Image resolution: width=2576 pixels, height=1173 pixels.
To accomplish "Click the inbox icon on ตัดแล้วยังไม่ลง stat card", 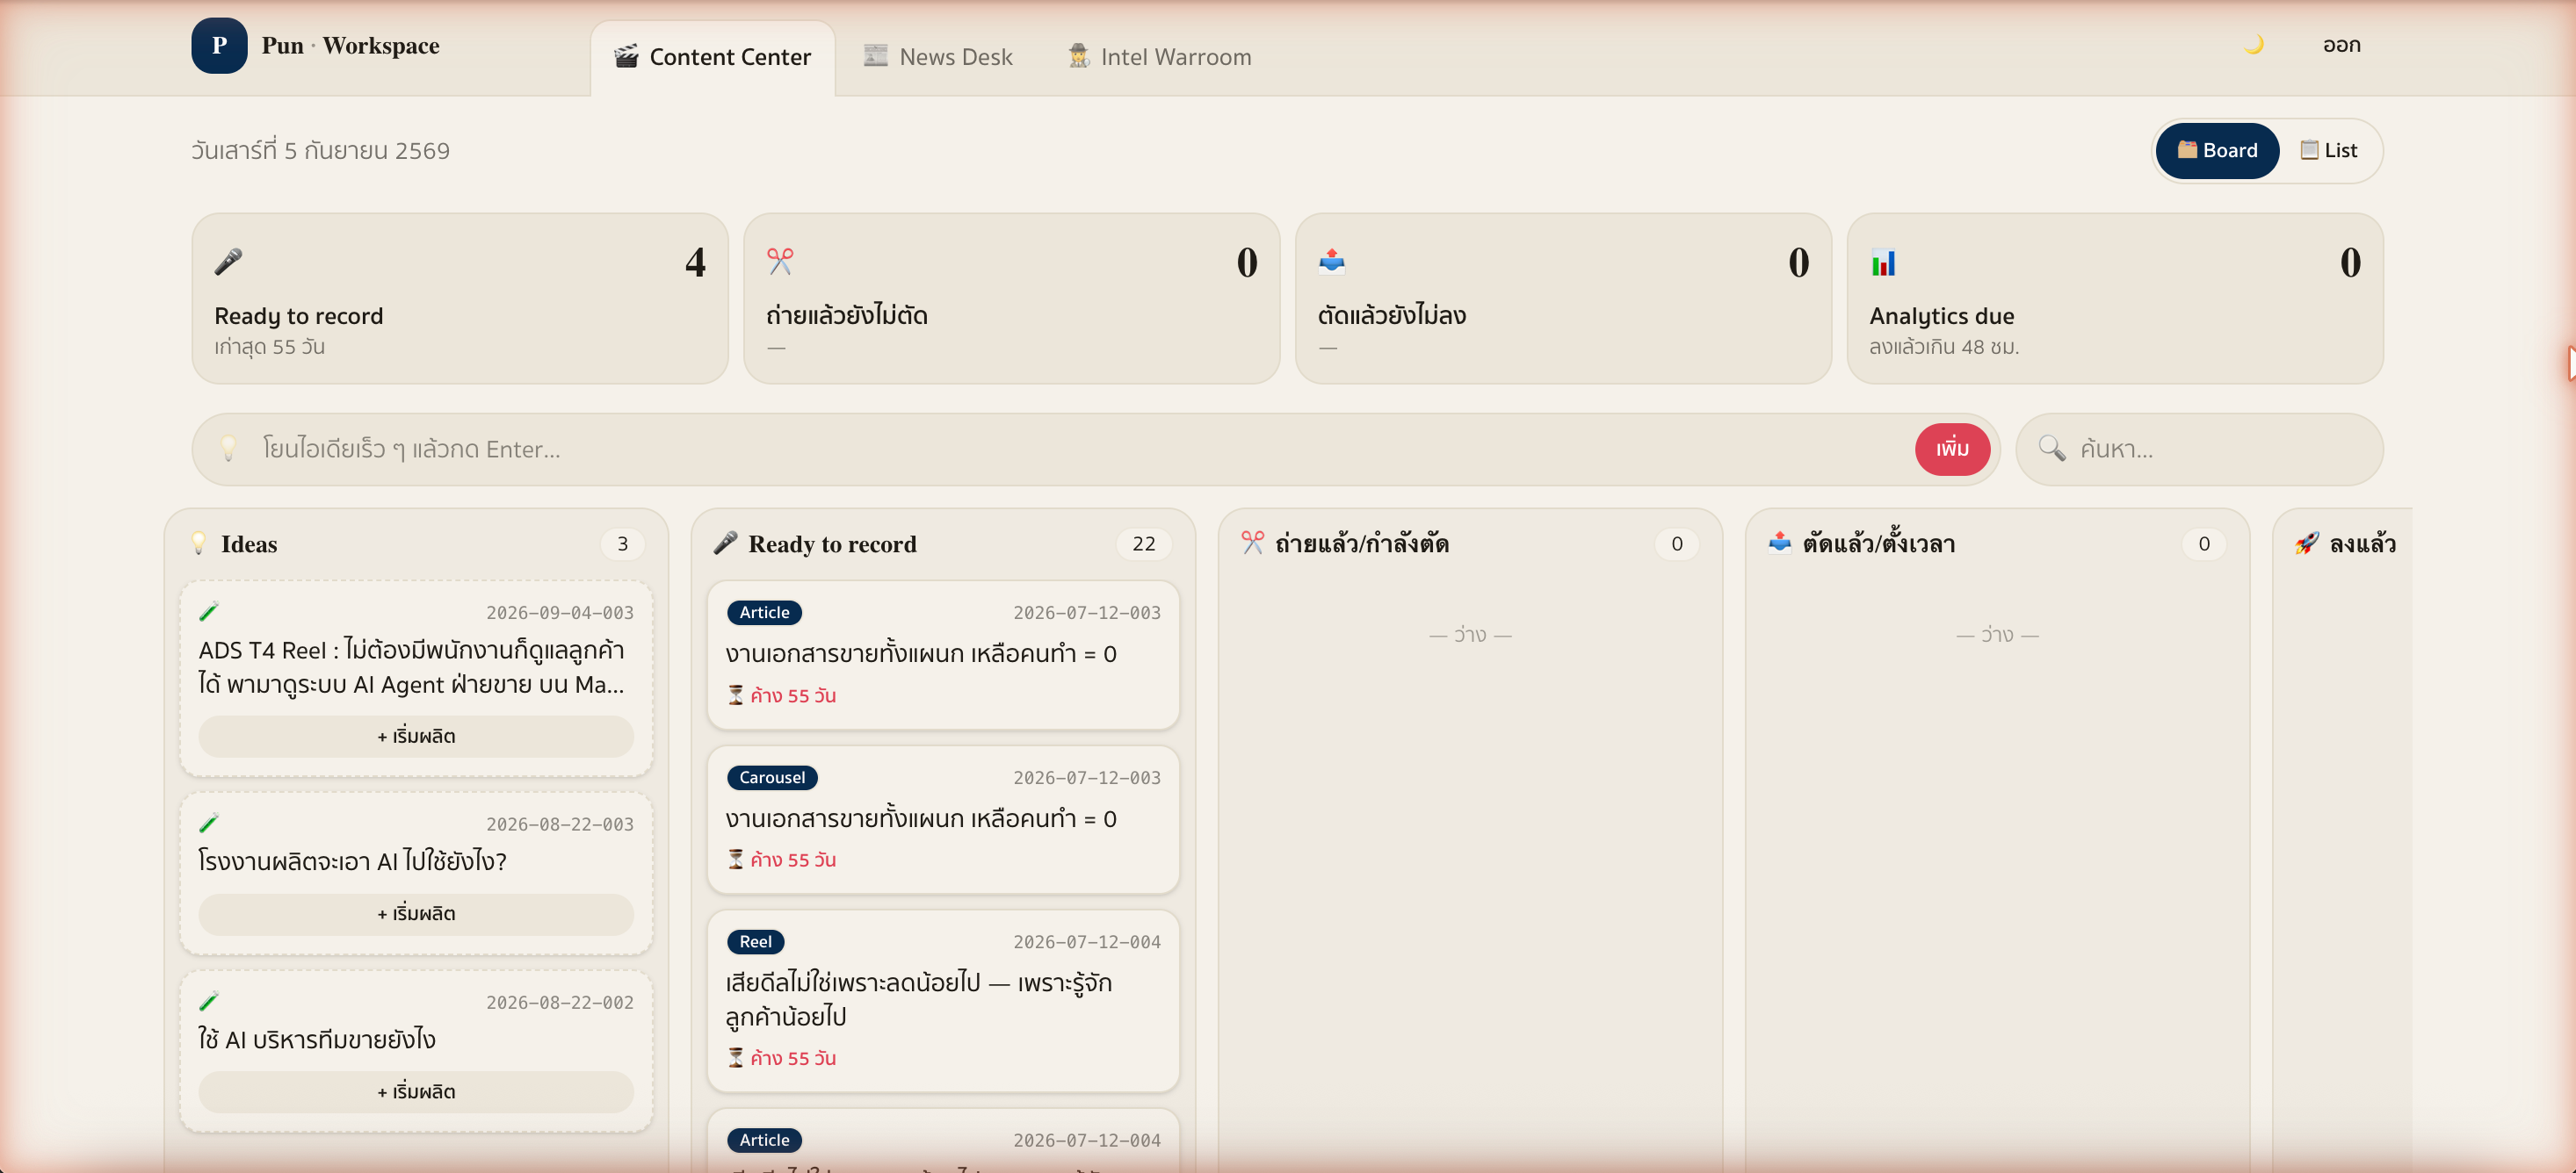I will (x=1332, y=262).
